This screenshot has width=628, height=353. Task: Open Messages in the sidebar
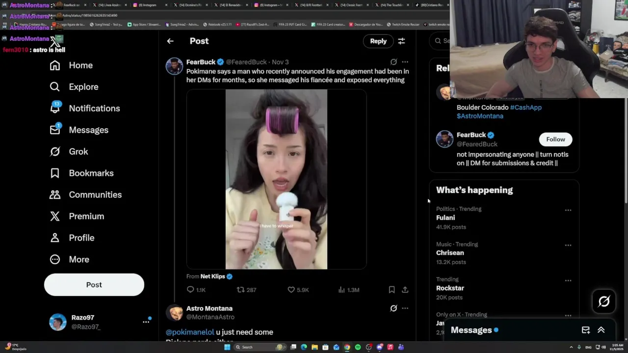point(79,129)
